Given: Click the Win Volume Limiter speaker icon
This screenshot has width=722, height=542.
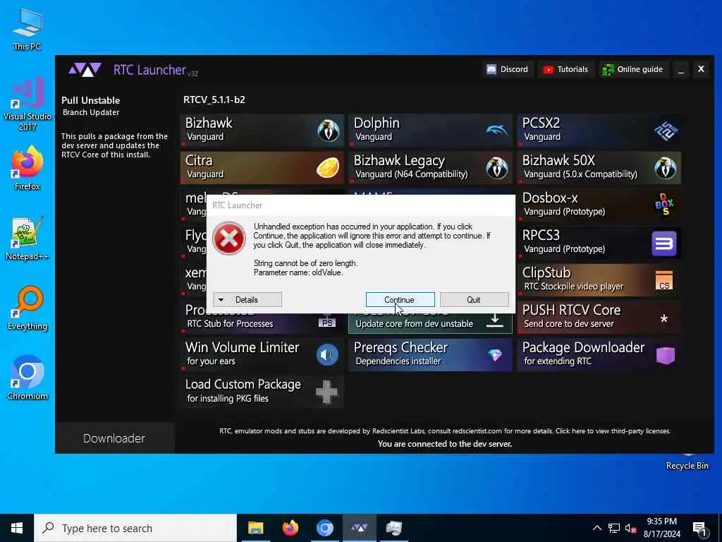Looking at the screenshot, I should point(327,354).
